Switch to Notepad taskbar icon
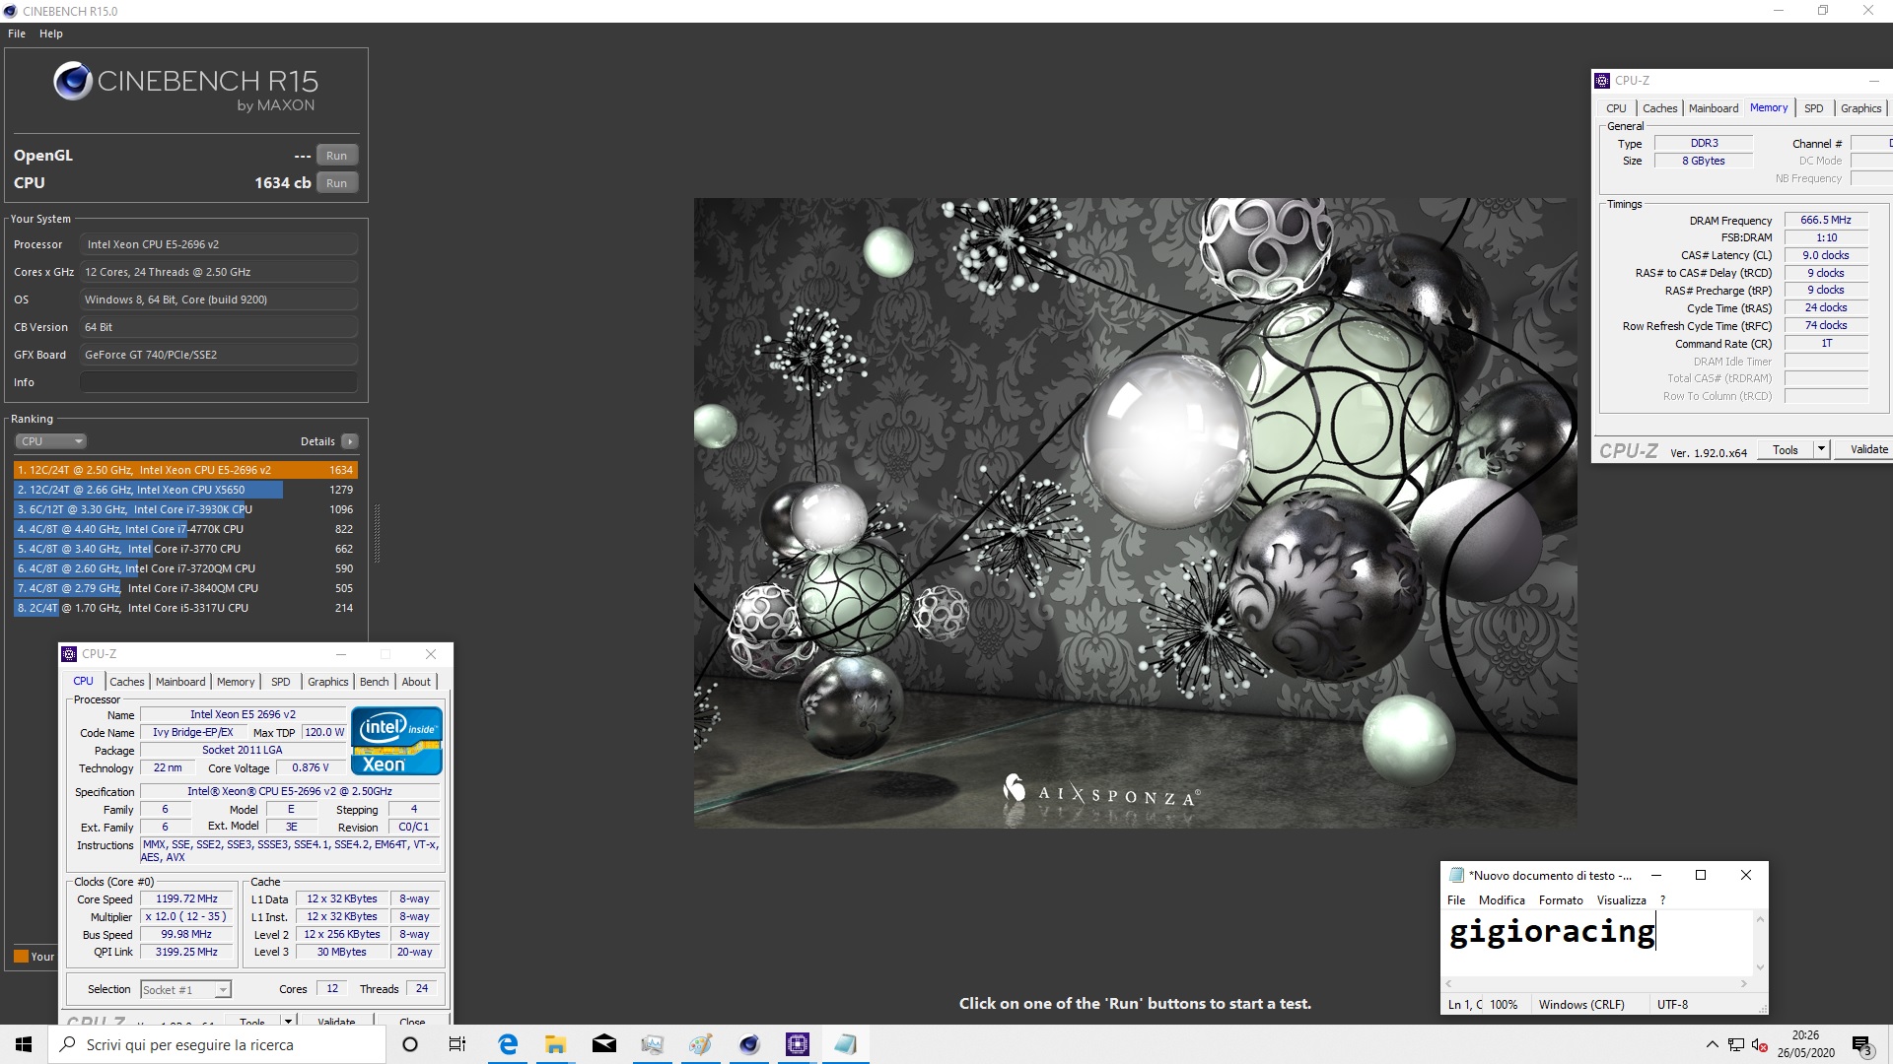This screenshot has height=1064, width=1893. pyautogui.click(x=845, y=1044)
